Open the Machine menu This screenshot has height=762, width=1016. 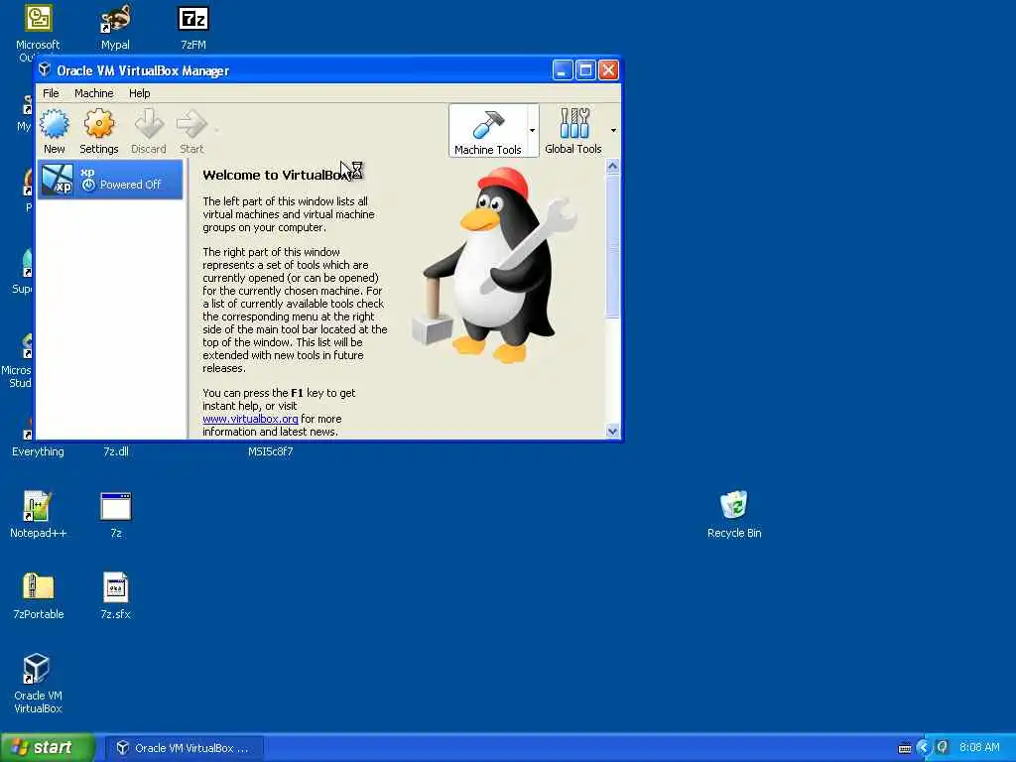(94, 93)
